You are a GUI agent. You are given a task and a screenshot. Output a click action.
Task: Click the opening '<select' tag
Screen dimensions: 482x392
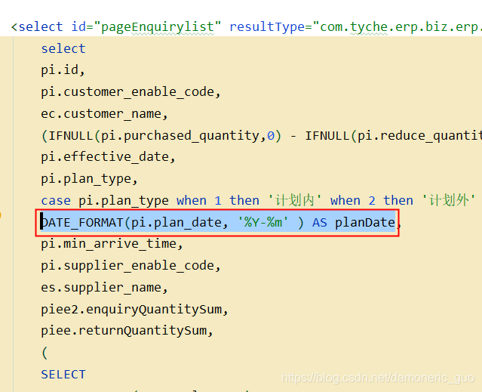point(37,26)
